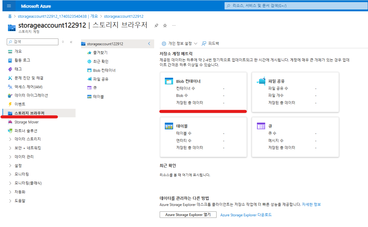Click the 피드백 feedback icon
368x227 pixels.
204,43
